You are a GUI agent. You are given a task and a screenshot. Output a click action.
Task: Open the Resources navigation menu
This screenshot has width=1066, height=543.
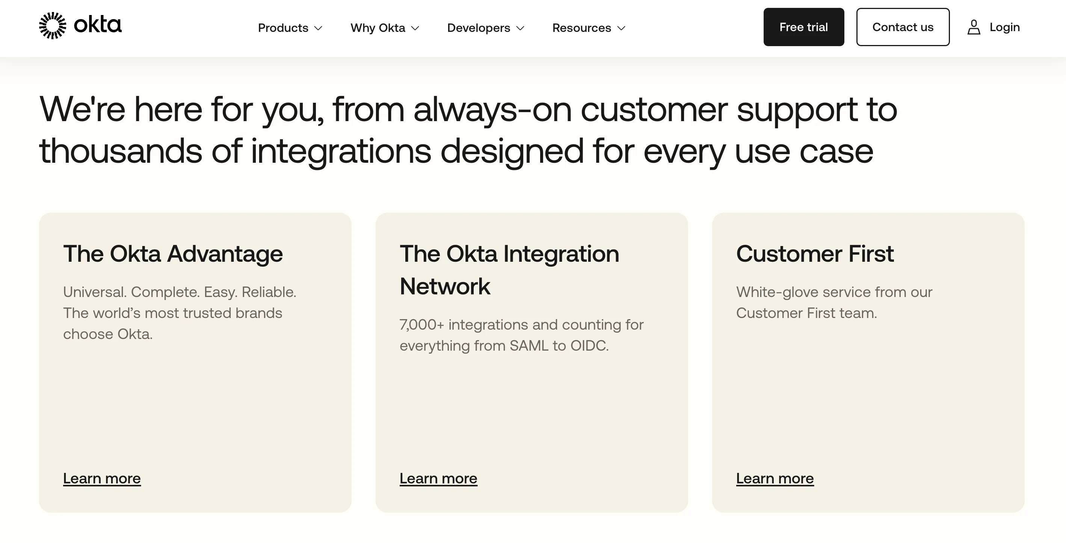(582, 28)
